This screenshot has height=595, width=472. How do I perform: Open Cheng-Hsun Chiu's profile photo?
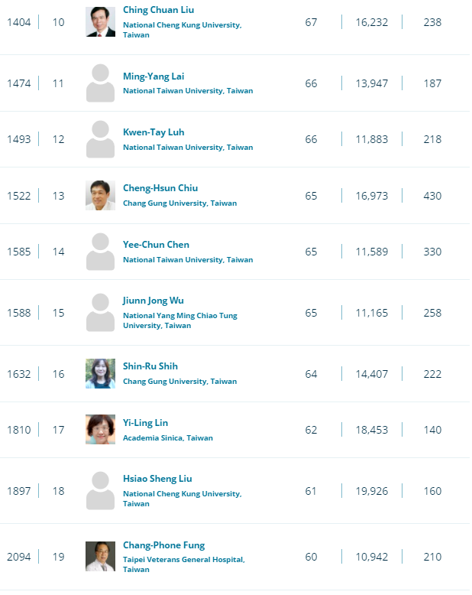(x=100, y=196)
